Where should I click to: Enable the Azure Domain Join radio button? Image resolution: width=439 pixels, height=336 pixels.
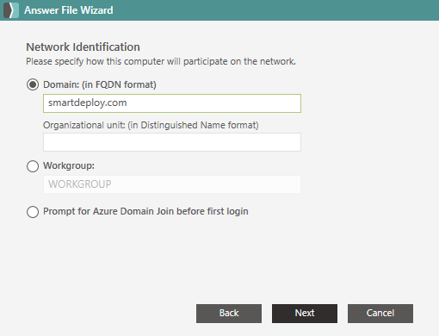[33, 212]
